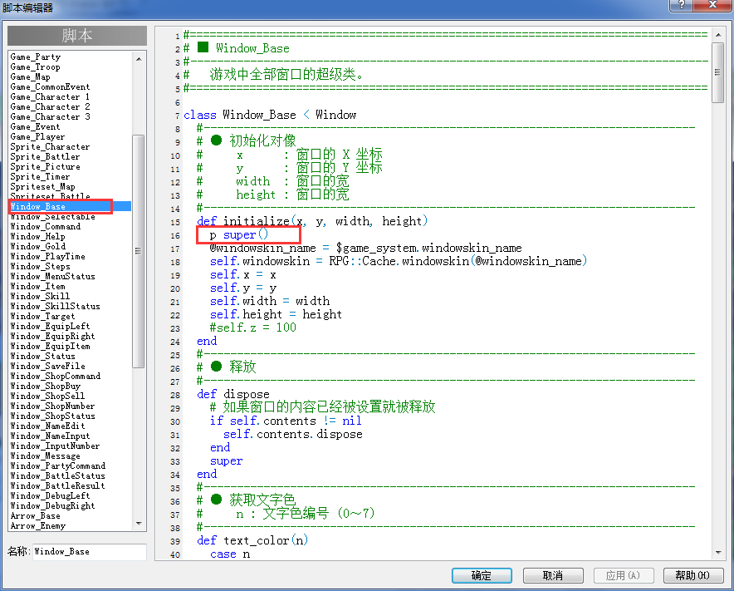Image resolution: width=734 pixels, height=591 pixels.
Task: Click the 取消 cancel button
Action: (x=552, y=575)
